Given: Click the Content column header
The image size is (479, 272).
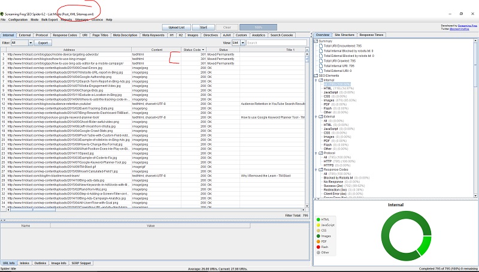Looking at the screenshot, I should tap(156, 50).
